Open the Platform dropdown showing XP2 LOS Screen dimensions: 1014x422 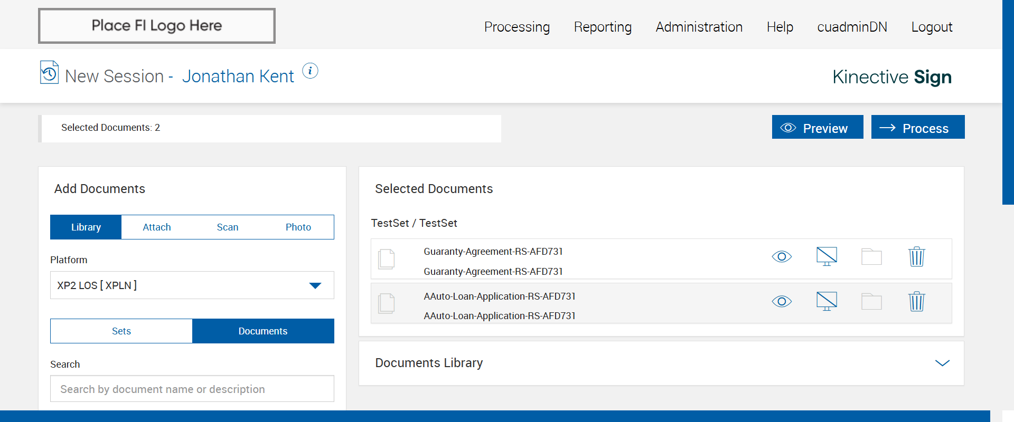point(192,285)
